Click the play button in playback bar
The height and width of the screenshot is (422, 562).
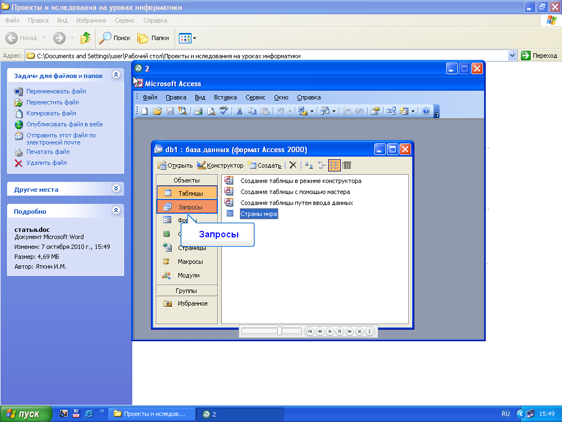coord(330,331)
